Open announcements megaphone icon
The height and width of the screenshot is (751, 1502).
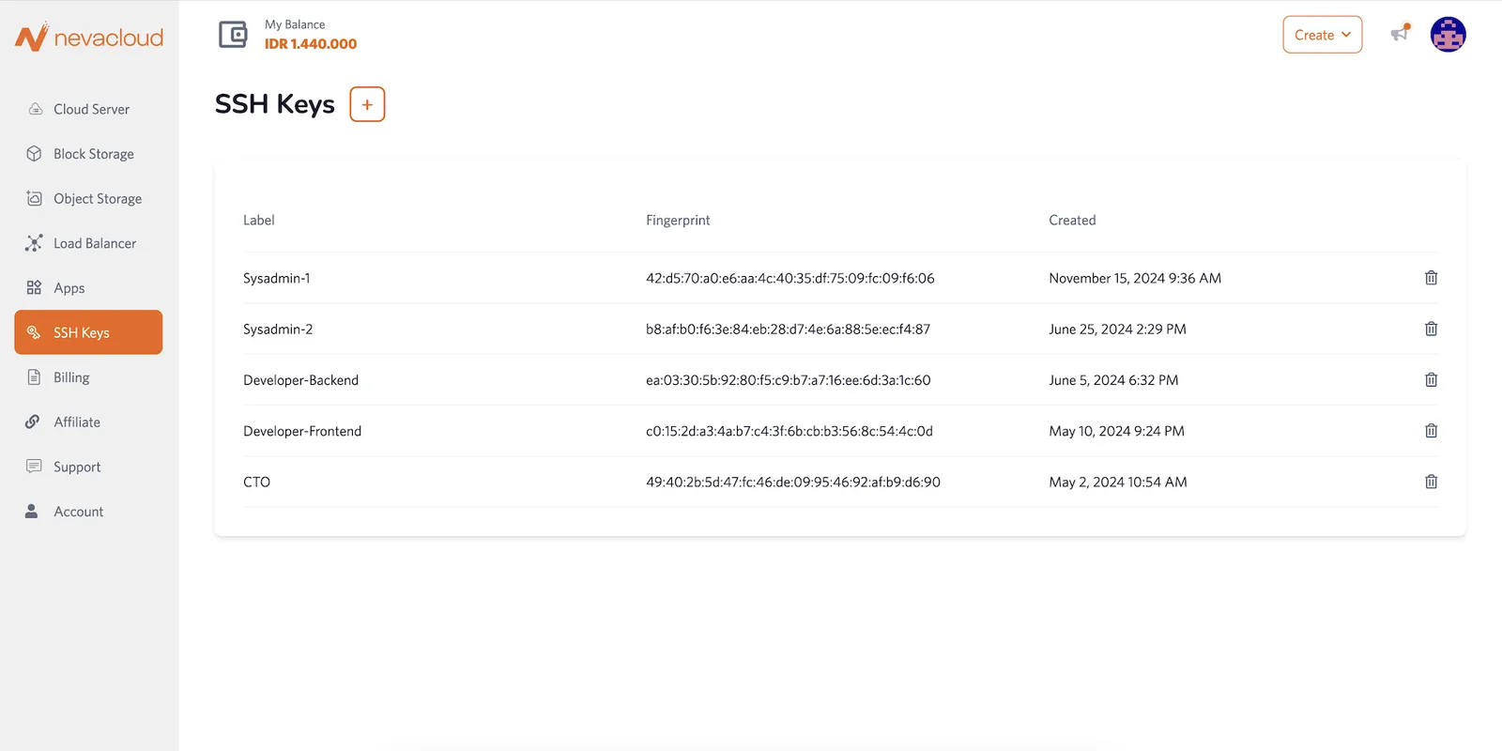[x=1400, y=34]
